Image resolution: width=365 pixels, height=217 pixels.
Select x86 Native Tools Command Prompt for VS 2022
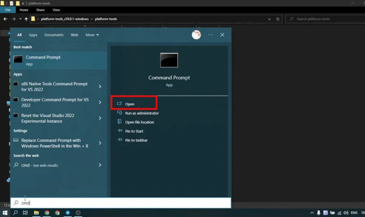(54, 86)
